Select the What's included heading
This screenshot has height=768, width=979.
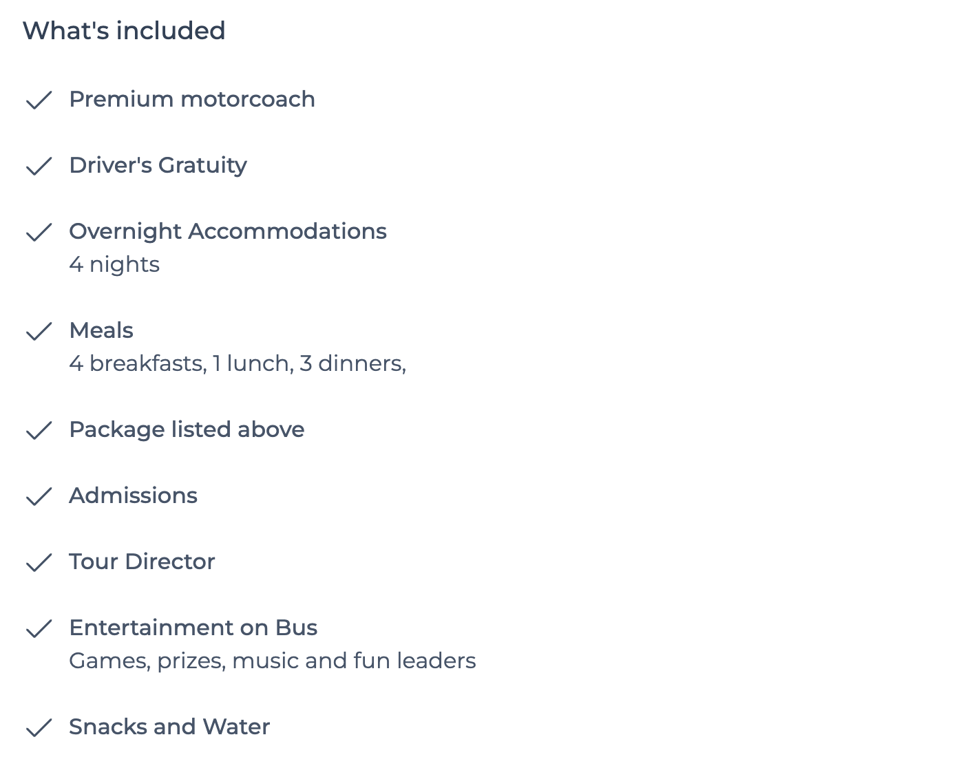(124, 31)
